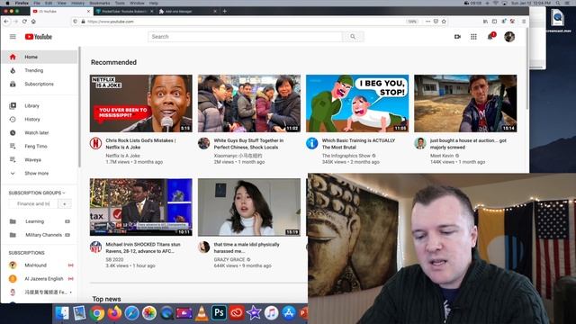The image size is (576, 324).
Task: Open the File menu in the menu bar
Action: 37,3
